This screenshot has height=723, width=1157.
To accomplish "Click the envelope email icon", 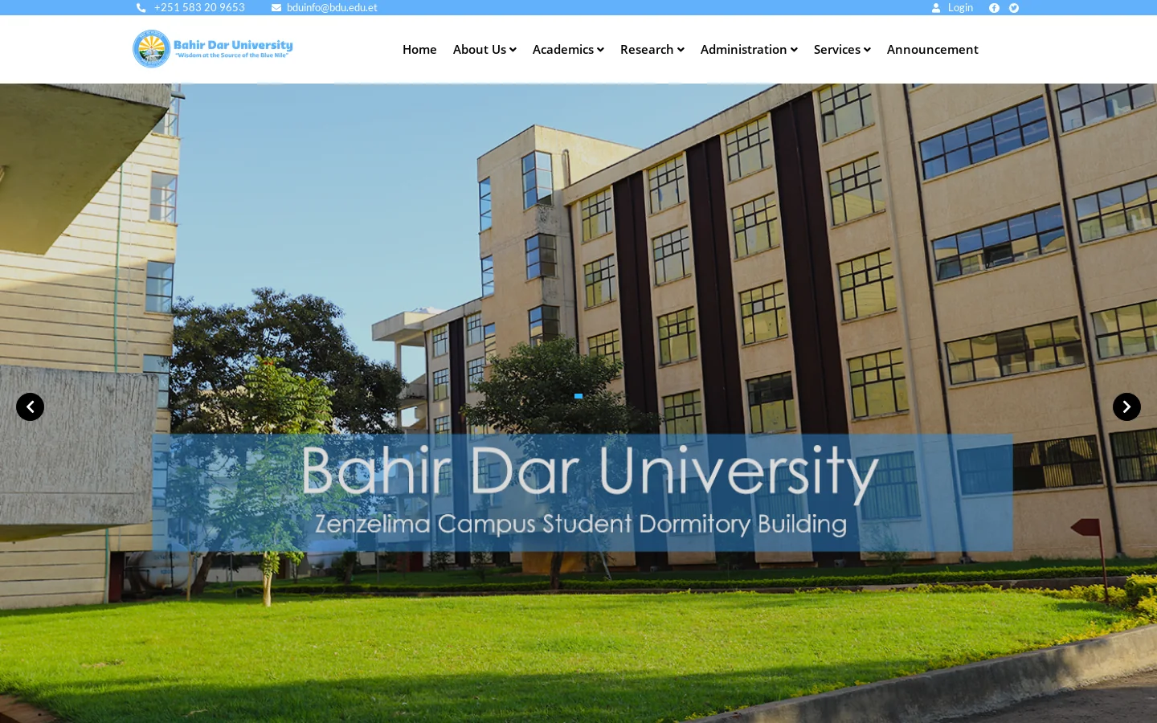I will pyautogui.click(x=276, y=8).
